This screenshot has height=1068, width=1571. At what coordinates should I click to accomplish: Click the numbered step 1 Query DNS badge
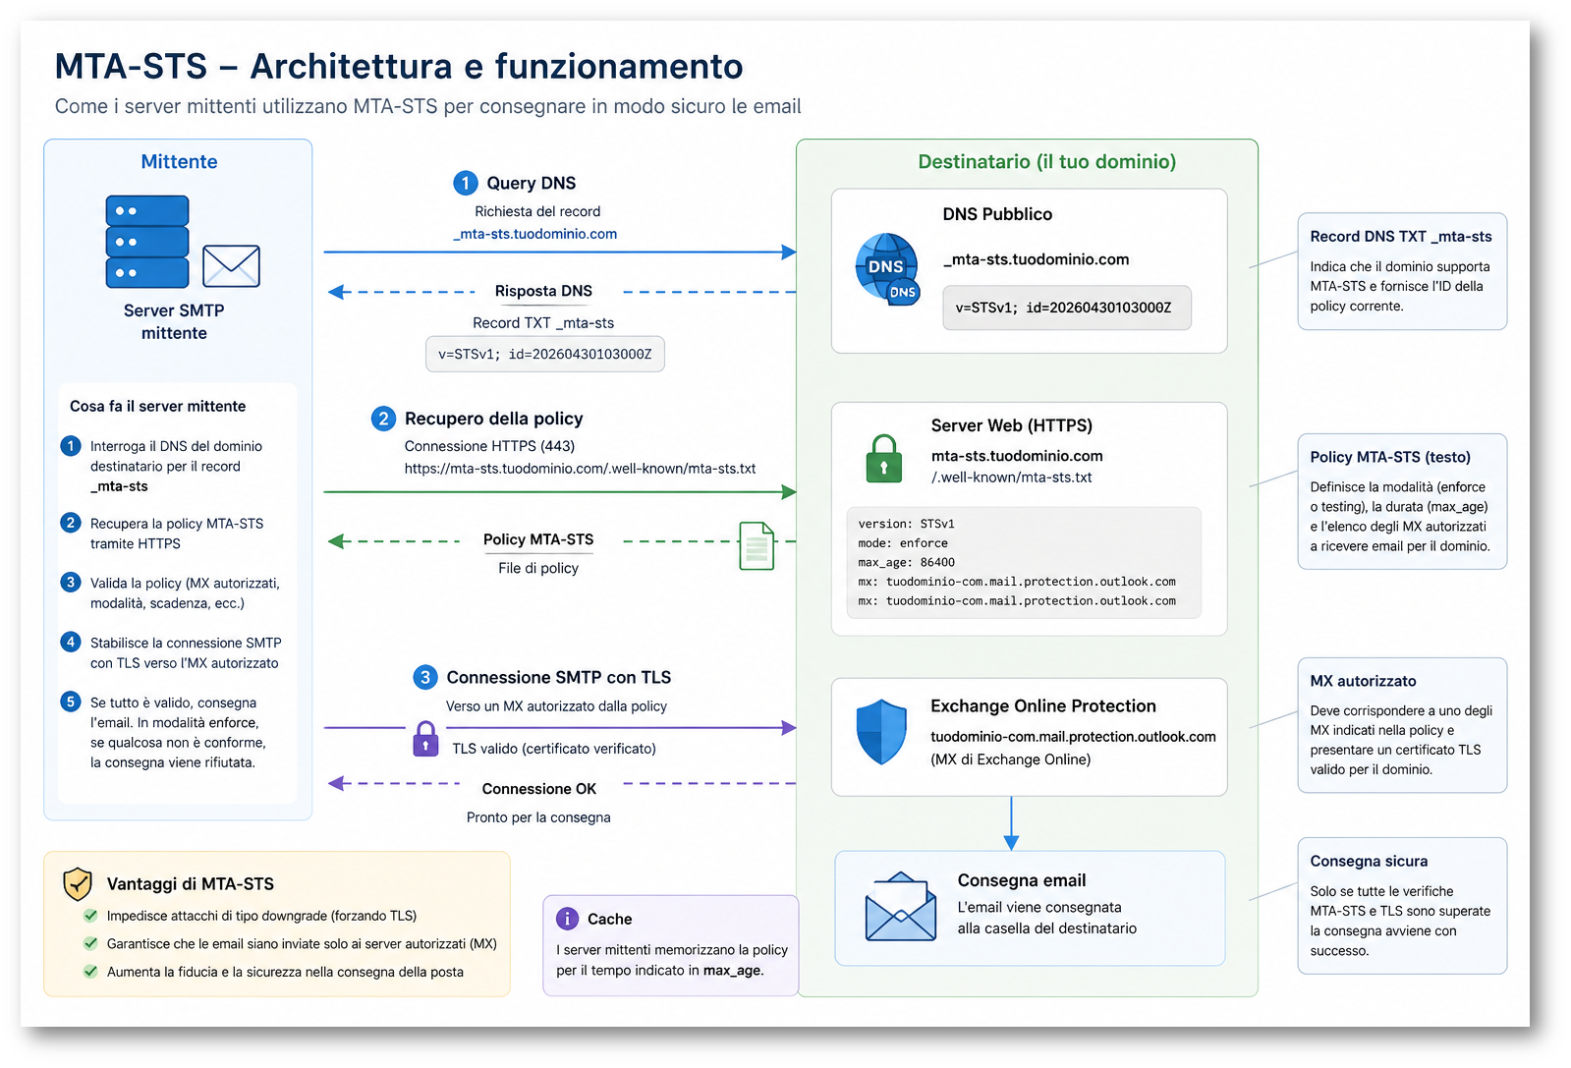coord(465,183)
